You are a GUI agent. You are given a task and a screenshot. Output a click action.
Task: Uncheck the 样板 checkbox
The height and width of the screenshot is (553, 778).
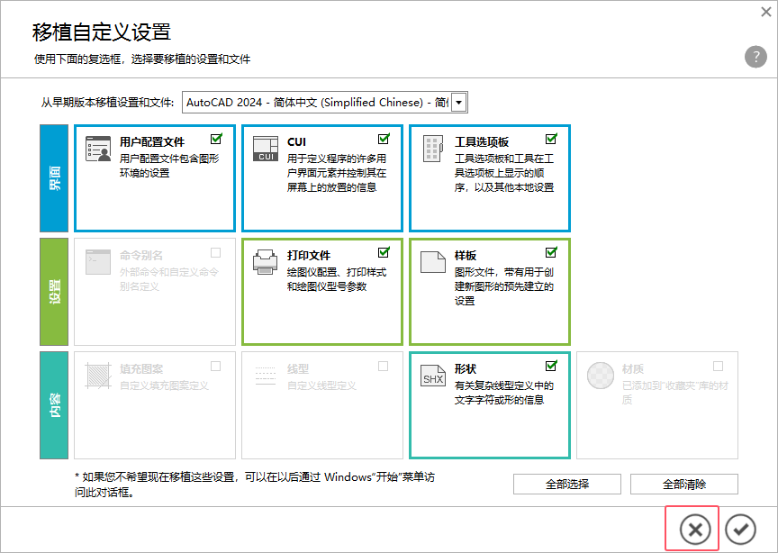click(x=551, y=252)
